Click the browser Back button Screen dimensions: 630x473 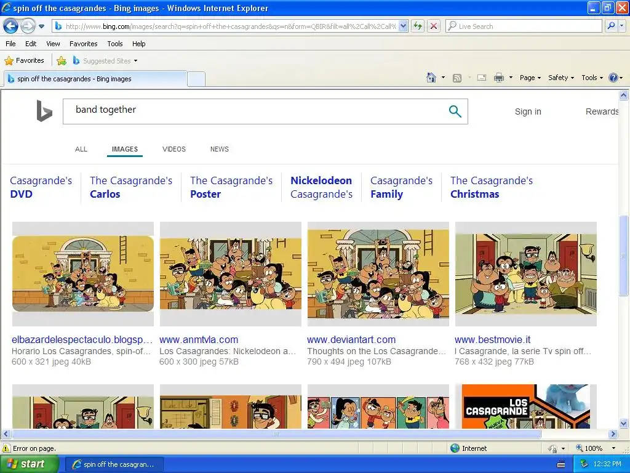tap(10, 26)
